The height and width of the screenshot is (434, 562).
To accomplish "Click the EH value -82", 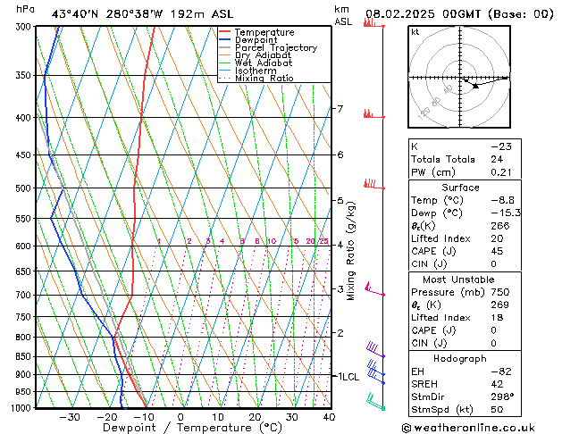I will tap(501, 371).
